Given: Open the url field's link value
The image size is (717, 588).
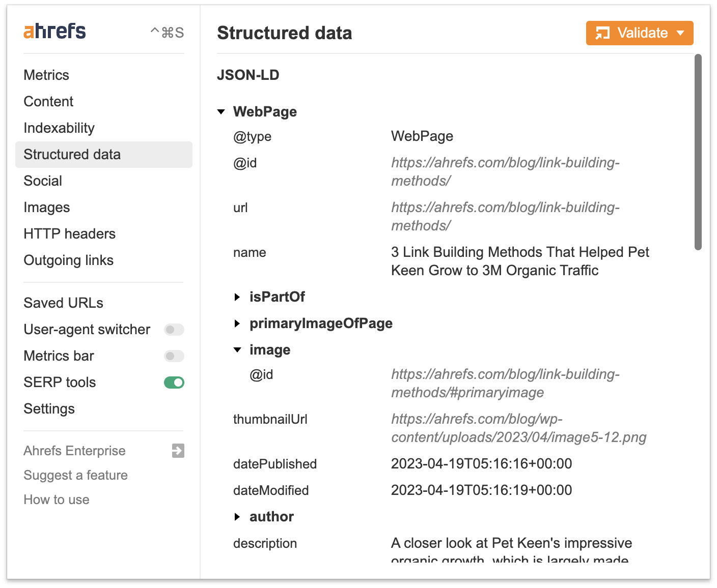Looking at the screenshot, I should 505,217.
